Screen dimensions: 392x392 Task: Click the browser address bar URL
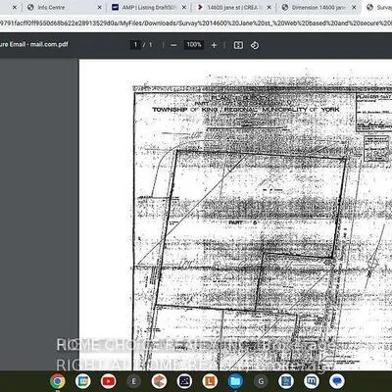pos(196,24)
